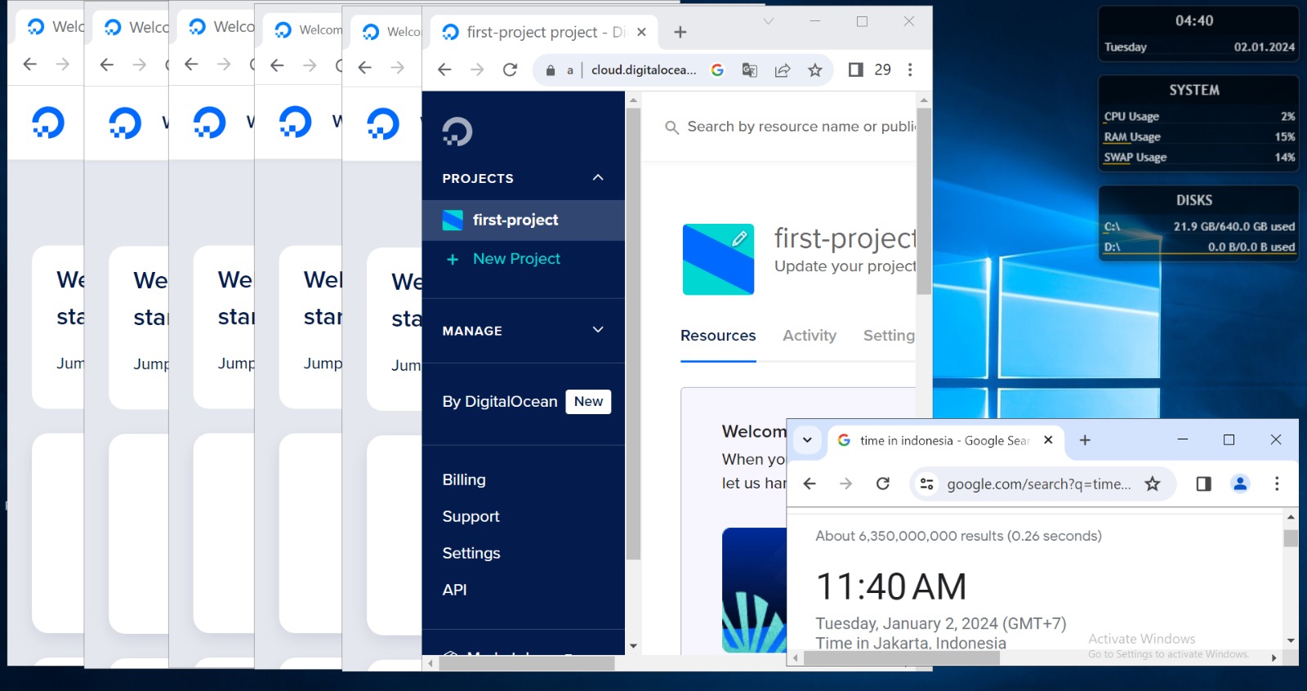Open a new tab beside first-project tab
This screenshot has width=1307, height=691.
point(680,32)
